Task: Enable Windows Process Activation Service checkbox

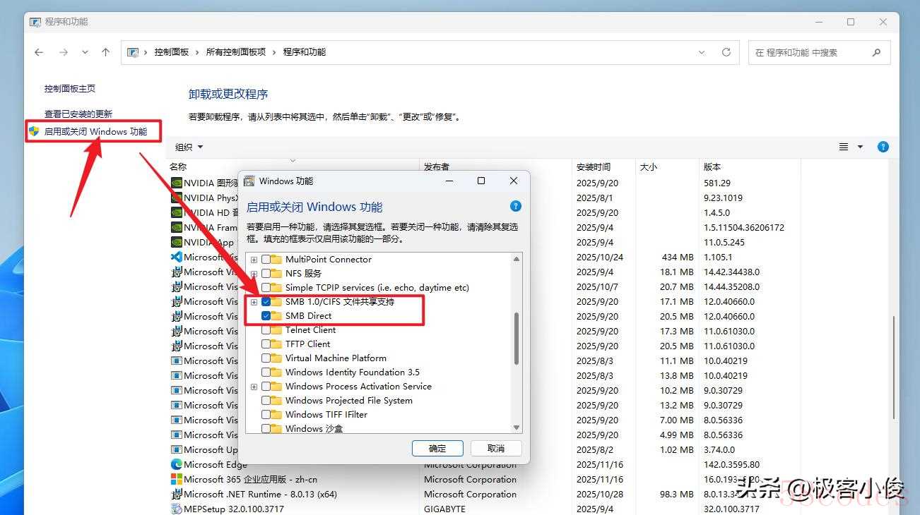Action: [x=266, y=386]
